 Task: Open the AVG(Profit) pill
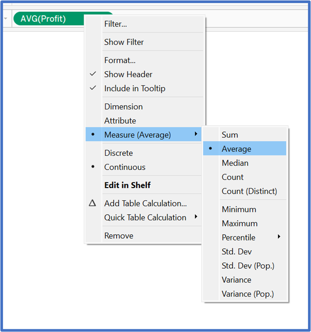click(44, 19)
